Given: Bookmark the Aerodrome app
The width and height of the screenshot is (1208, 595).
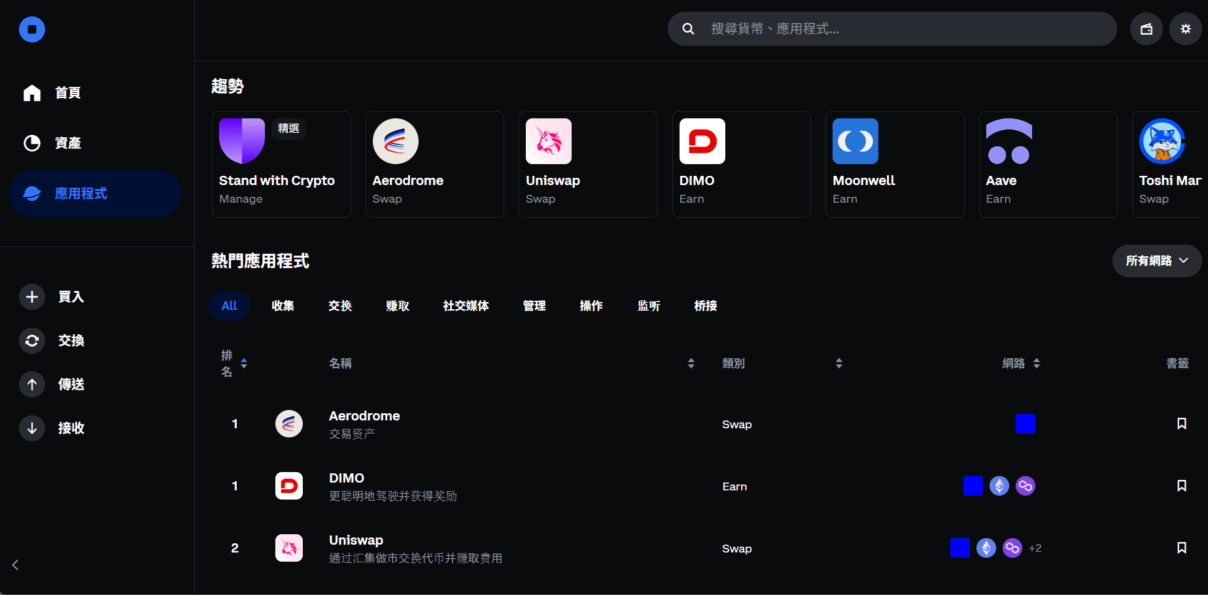Looking at the screenshot, I should click(1181, 423).
